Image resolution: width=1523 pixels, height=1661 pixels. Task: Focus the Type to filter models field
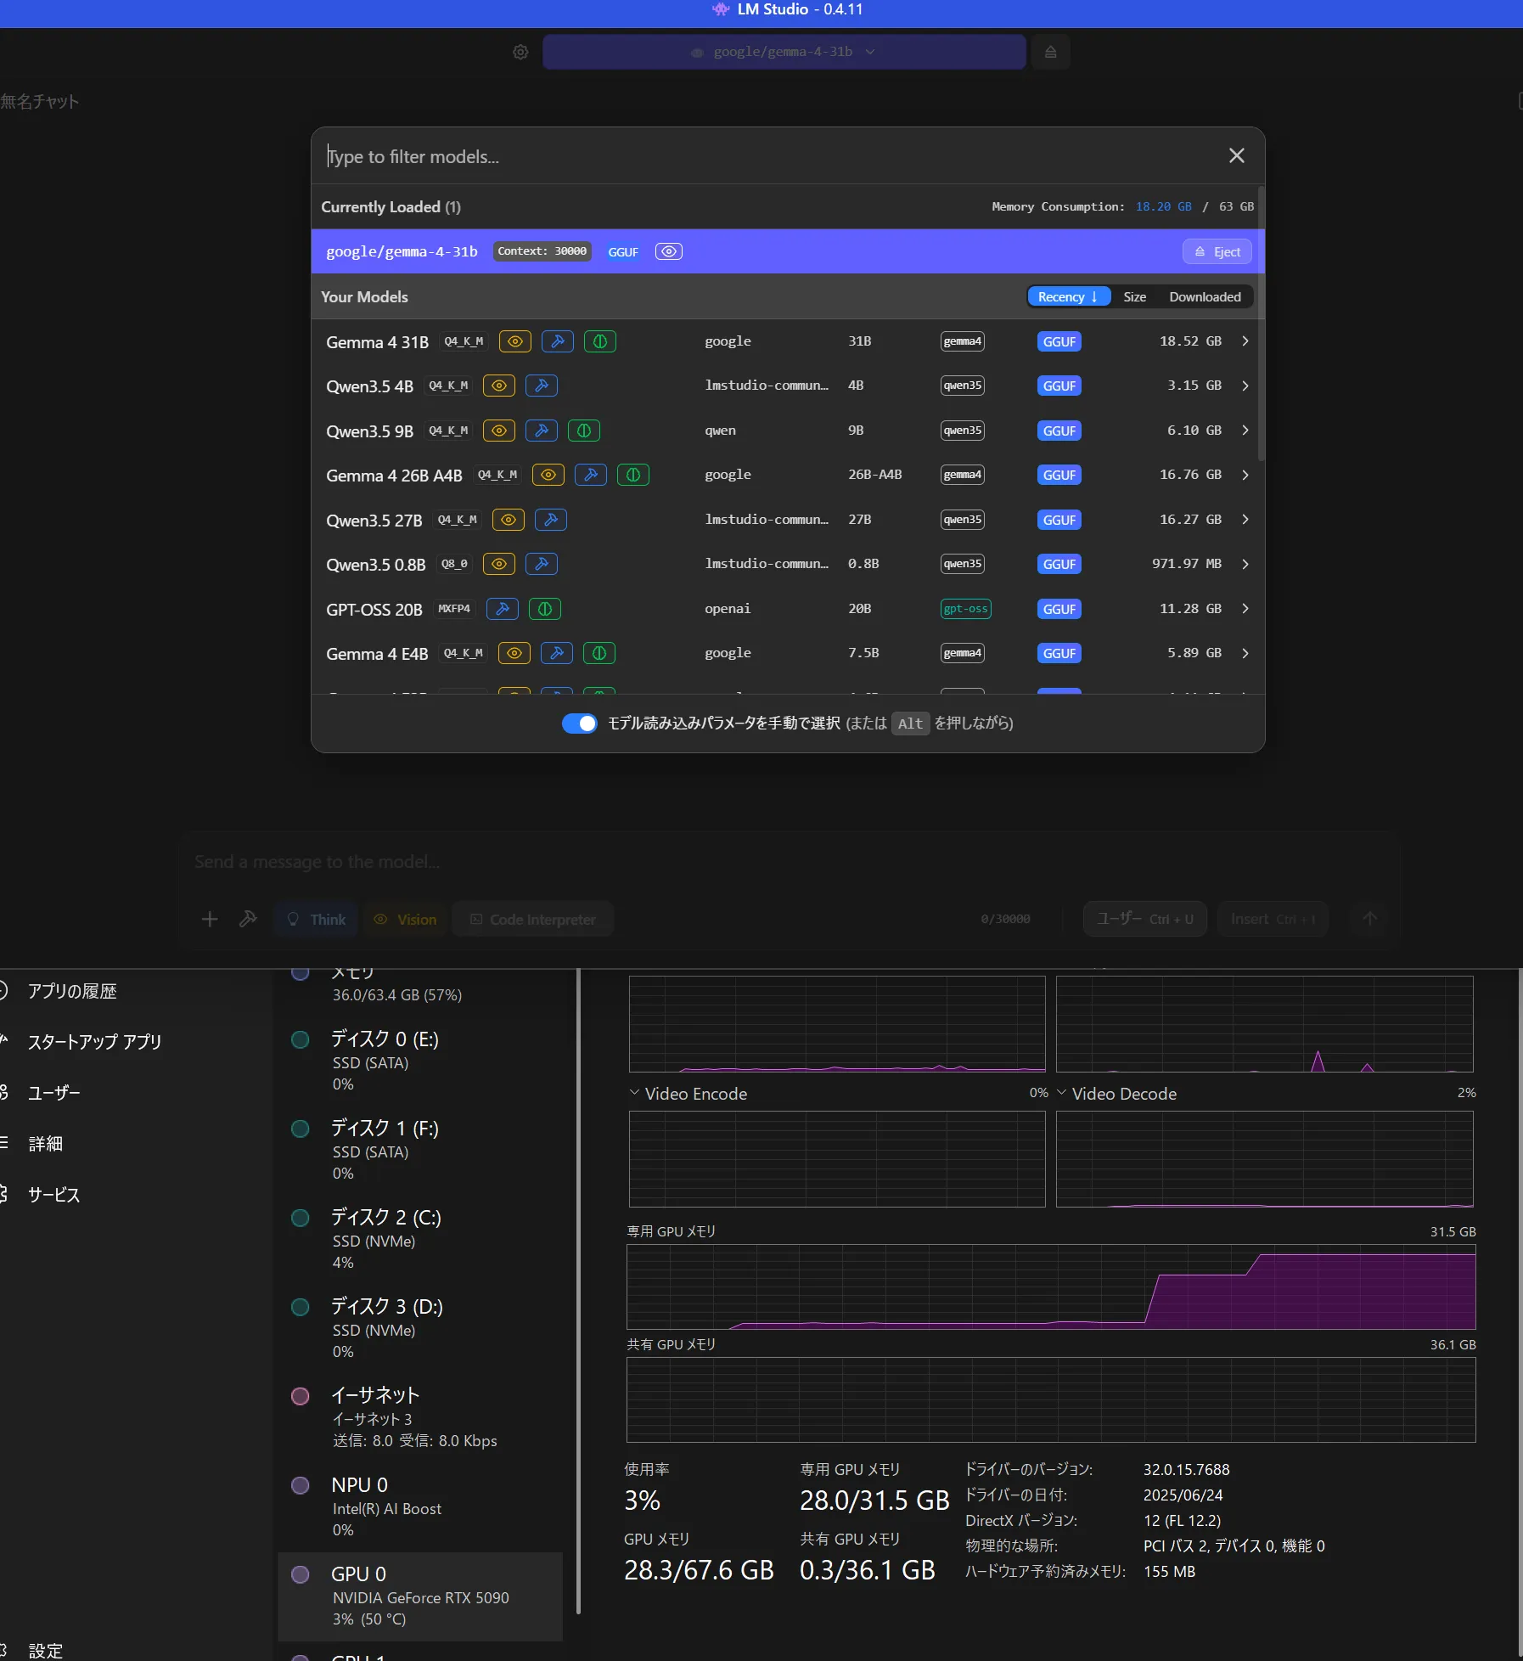click(764, 156)
